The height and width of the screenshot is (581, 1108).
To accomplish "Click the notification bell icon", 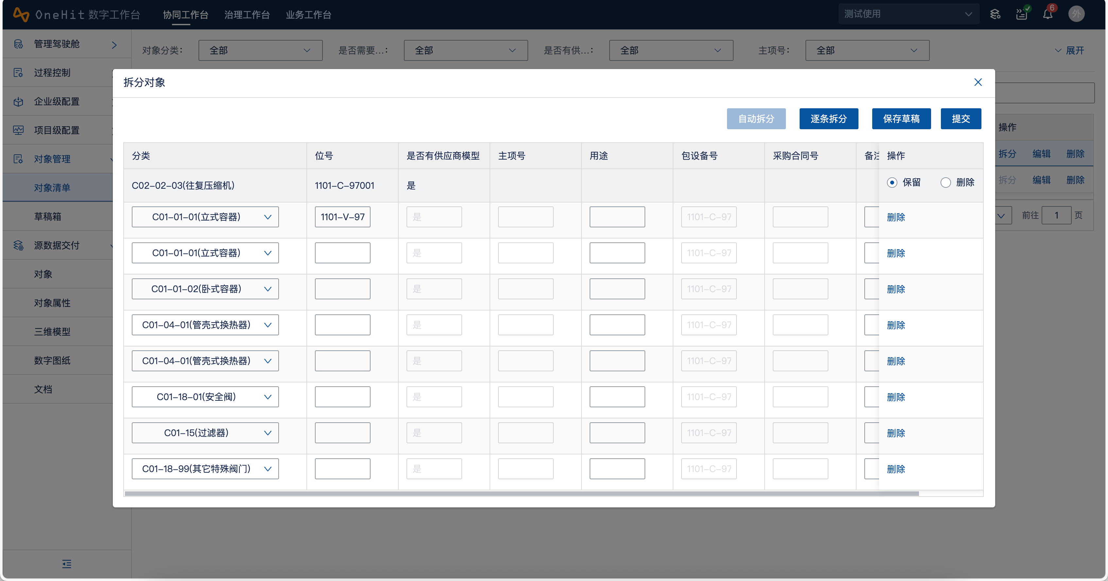I will (x=1047, y=15).
